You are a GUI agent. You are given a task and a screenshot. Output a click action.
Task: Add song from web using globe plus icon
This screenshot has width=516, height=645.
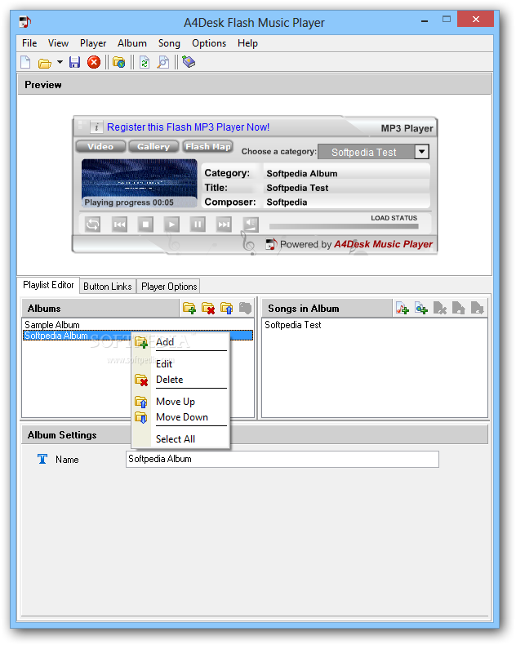[x=421, y=308]
